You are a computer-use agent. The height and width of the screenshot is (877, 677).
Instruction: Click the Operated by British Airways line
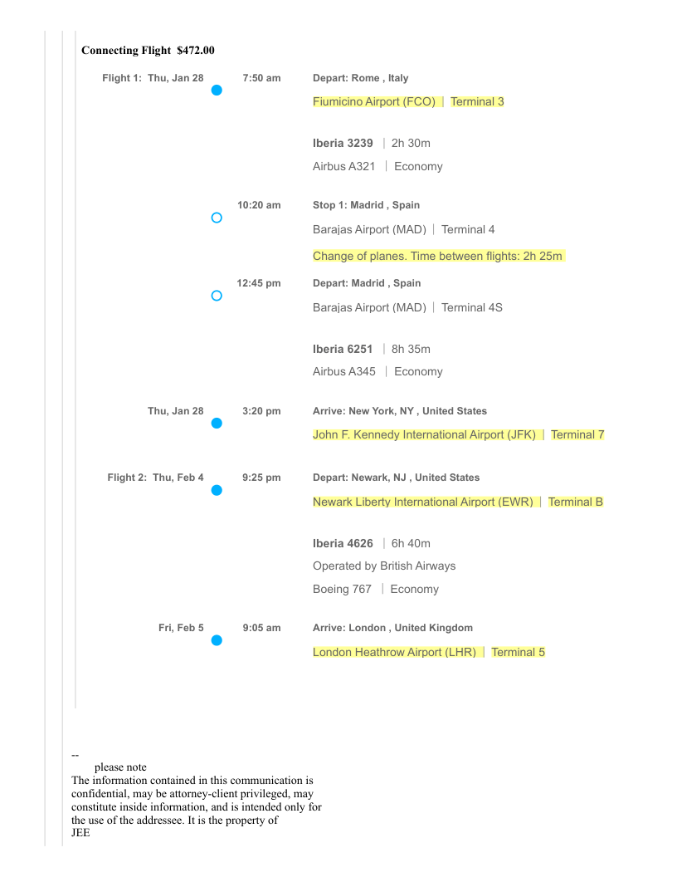384,566
